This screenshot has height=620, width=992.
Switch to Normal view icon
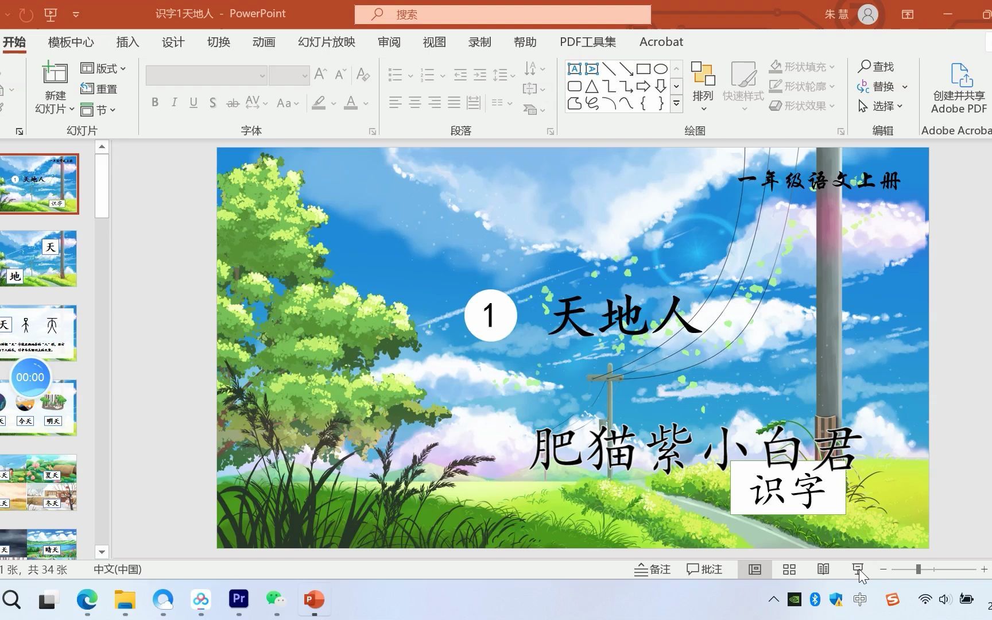(755, 569)
